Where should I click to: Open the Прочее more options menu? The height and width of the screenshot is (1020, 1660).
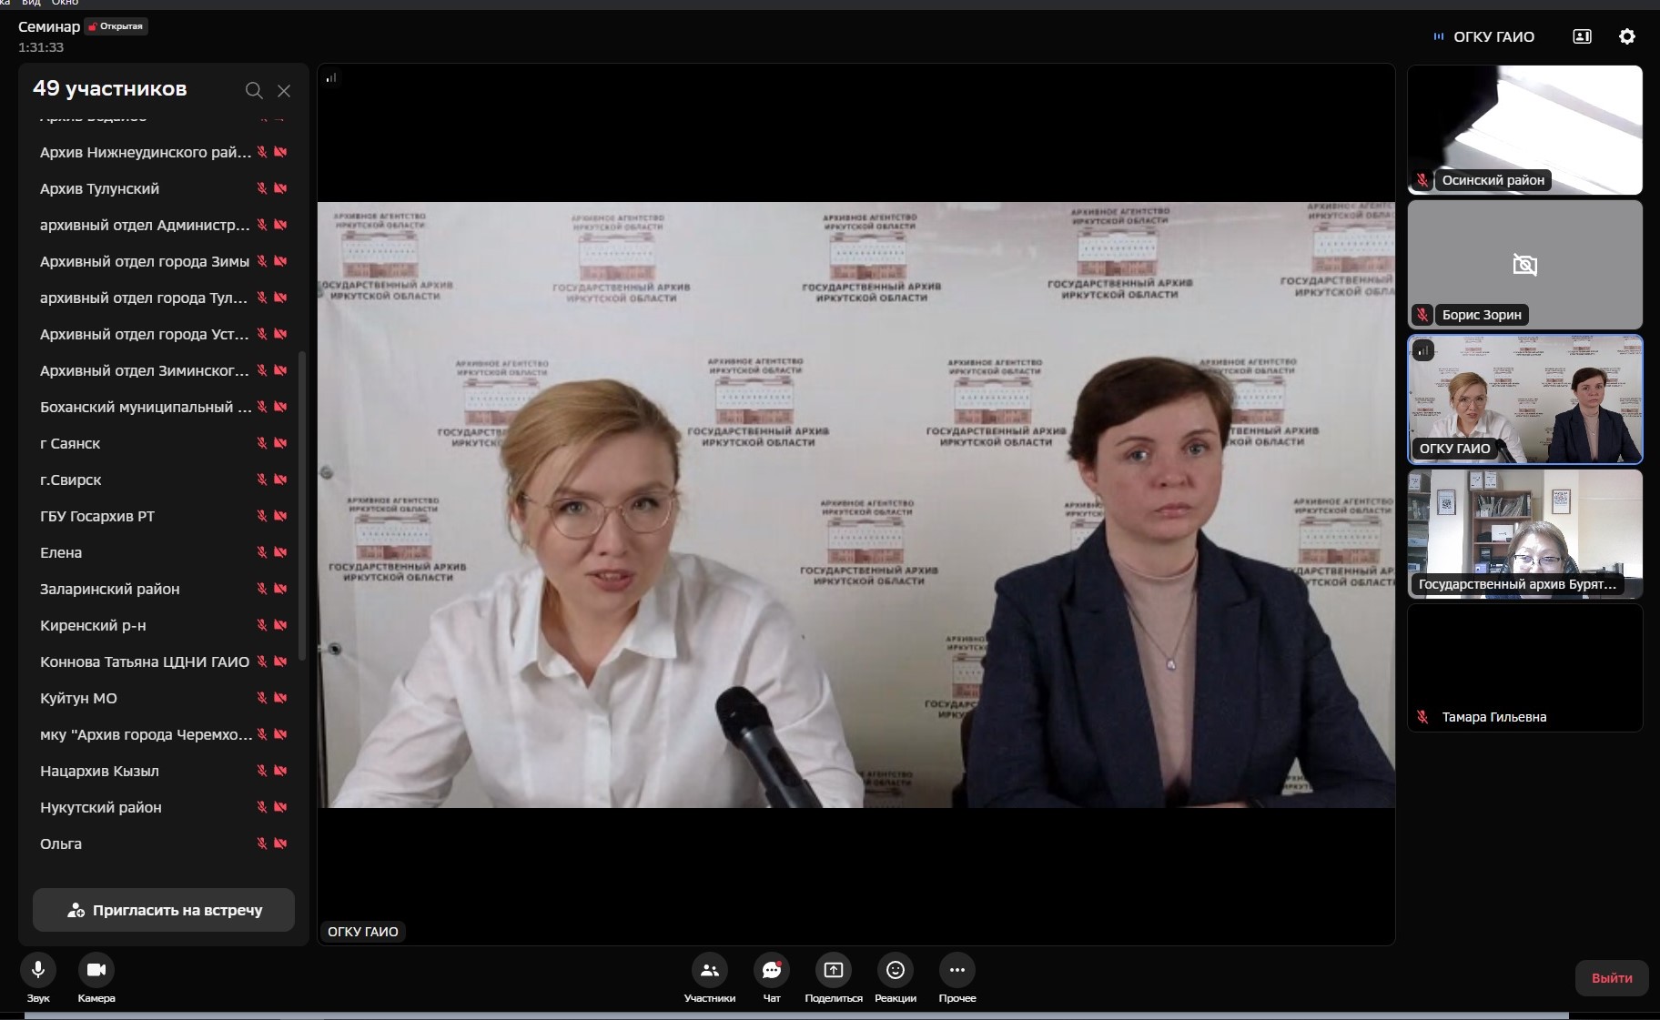tap(957, 971)
